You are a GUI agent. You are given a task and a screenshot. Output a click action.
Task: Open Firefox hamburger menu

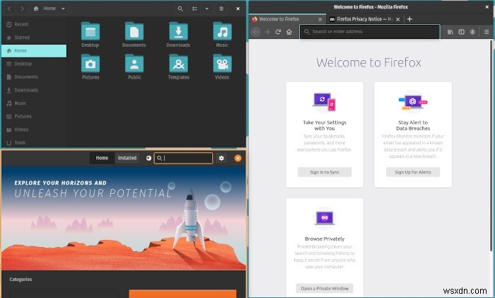487,32
